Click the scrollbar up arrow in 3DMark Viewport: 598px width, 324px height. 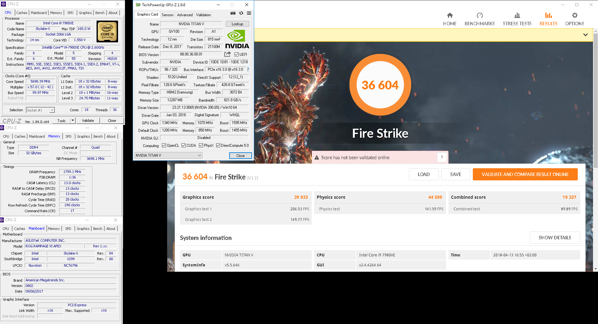tap(596, 31)
